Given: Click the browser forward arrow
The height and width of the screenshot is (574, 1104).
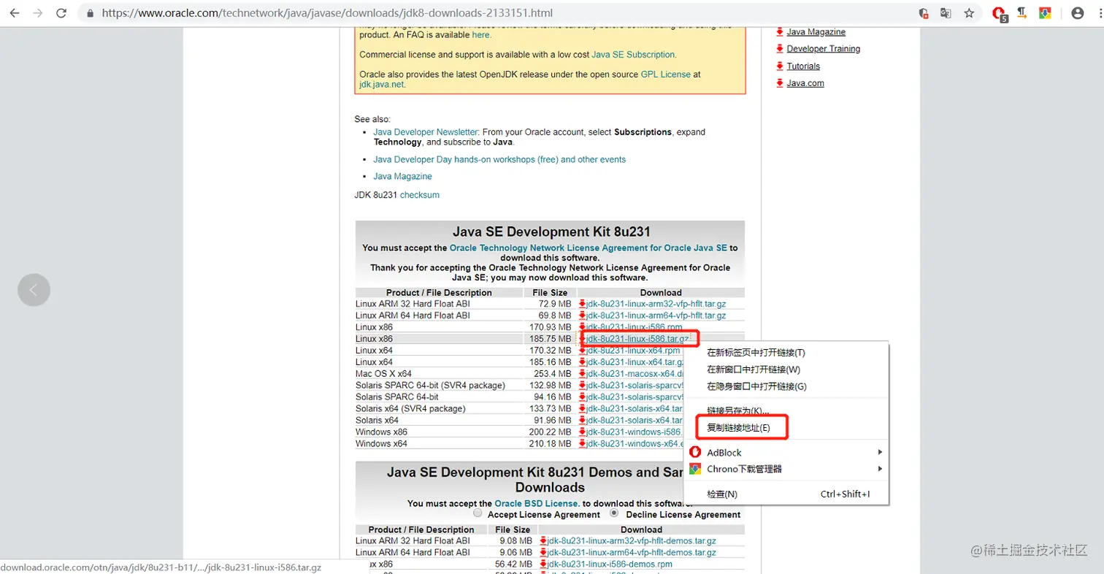Looking at the screenshot, I should coord(38,13).
